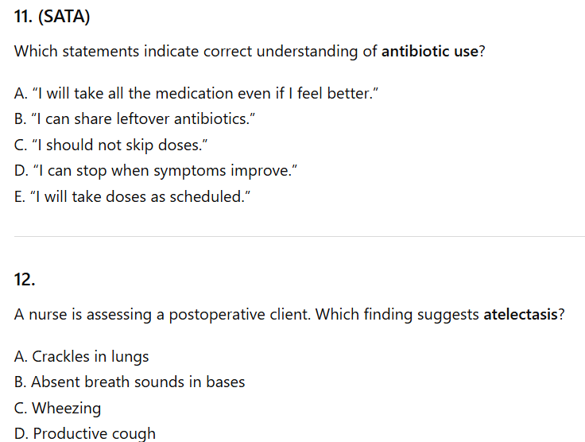585x442 pixels.
Task: Click the divider line between questions
Action: 292,236
